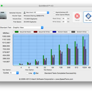Click the Sequential Reads legend button

[22, 32]
